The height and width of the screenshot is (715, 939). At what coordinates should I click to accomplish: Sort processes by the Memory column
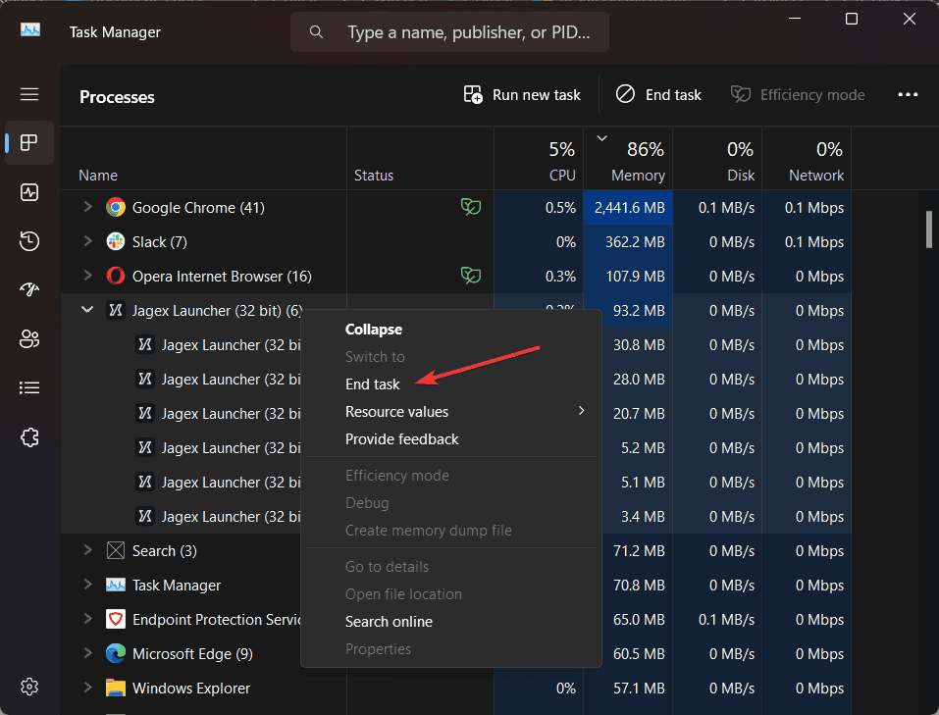coord(628,159)
